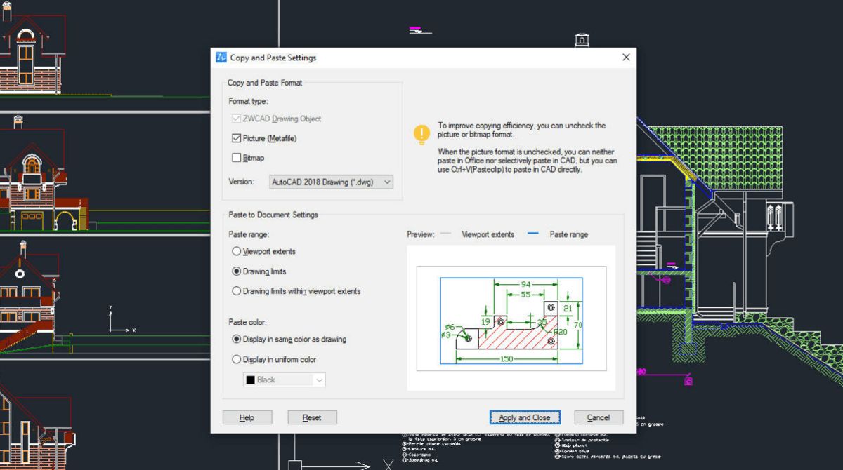
Task: Click the Help button
Action: (247, 417)
